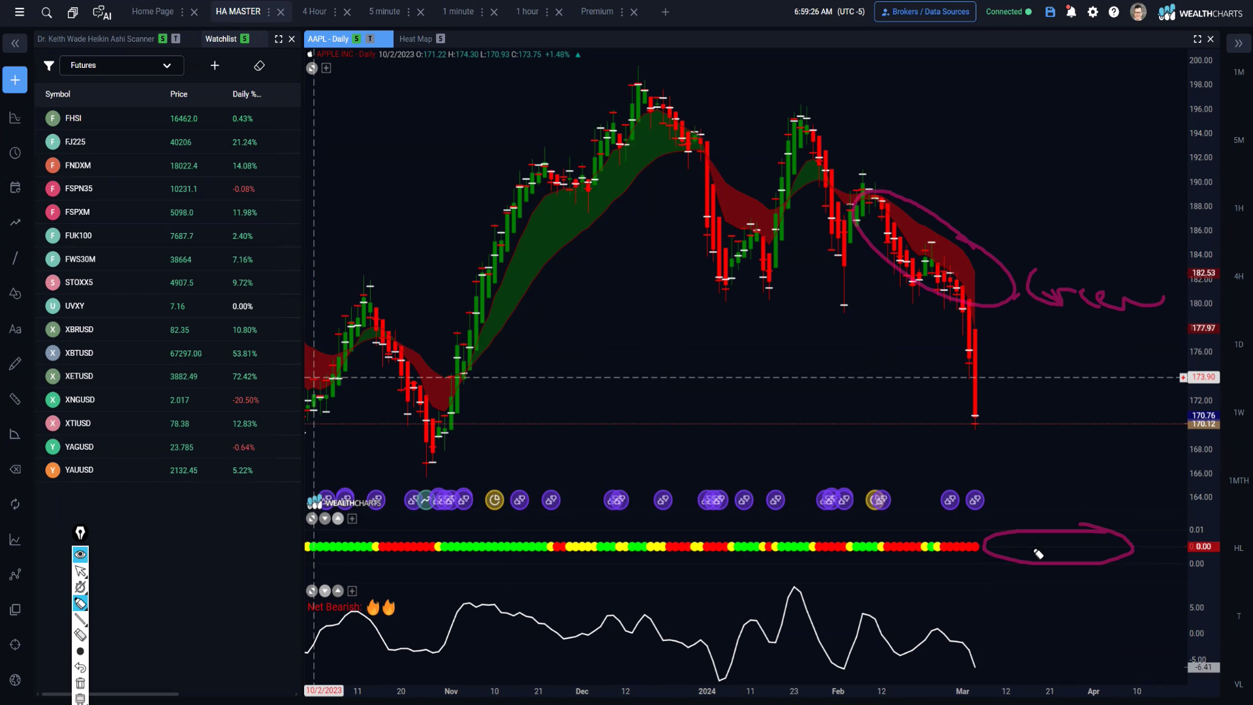The height and width of the screenshot is (705, 1253).
Task: Open the settings gear in the top bar
Action: pyautogui.click(x=1092, y=12)
